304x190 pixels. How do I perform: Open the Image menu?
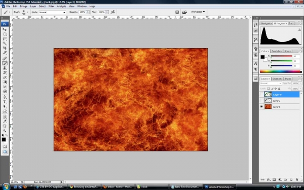[x=24, y=6]
